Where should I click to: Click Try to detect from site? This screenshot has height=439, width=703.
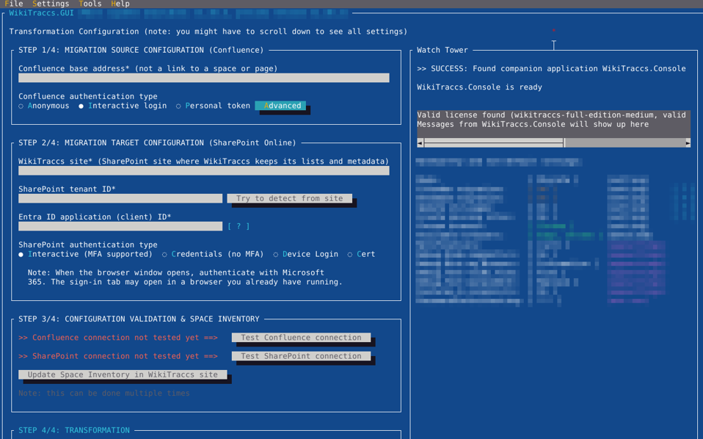pos(290,198)
